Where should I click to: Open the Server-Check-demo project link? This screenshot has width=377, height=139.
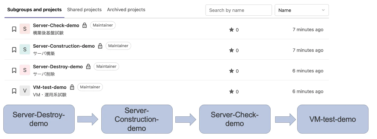click(x=56, y=25)
